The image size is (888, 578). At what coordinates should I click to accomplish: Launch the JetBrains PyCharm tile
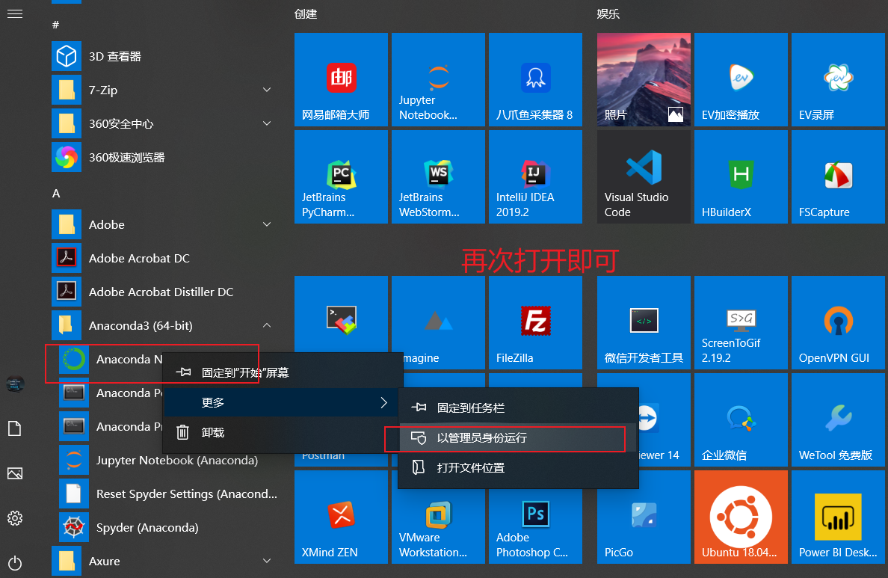341,176
